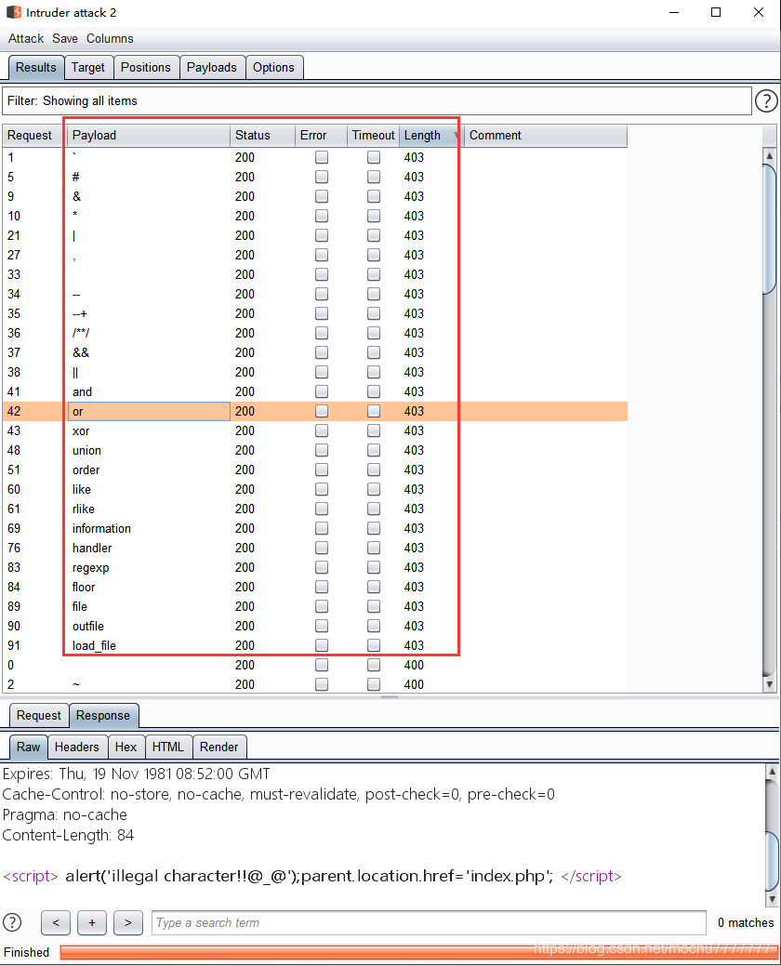This screenshot has width=781, height=966.
Task: Click the 400 length cell of request 0
Action: click(430, 665)
